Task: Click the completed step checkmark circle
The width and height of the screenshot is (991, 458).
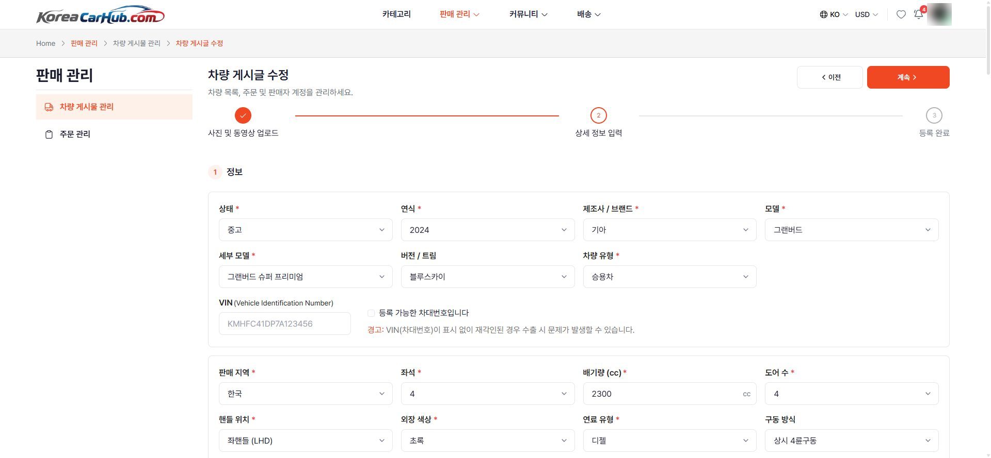Action: (243, 115)
